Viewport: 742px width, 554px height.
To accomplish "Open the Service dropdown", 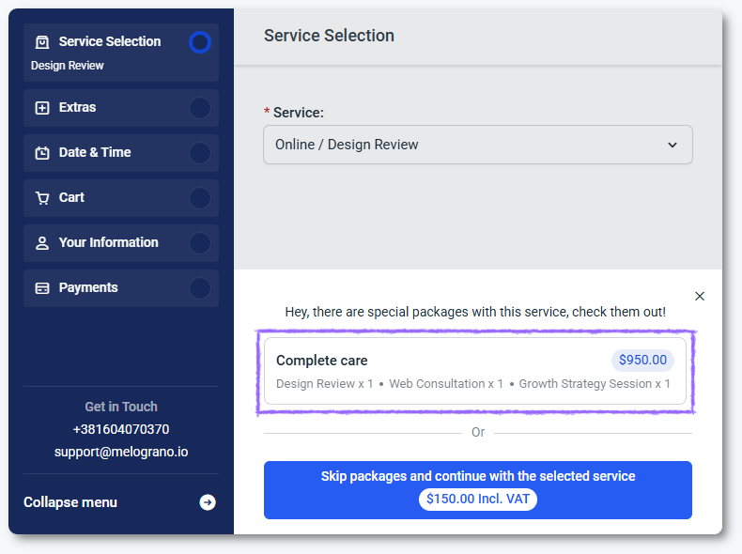I will tap(477, 145).
